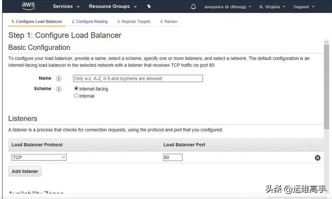Click the info icon next to Scheme
The width and height of the screenshot is (332, 199).
click(59, 89)
